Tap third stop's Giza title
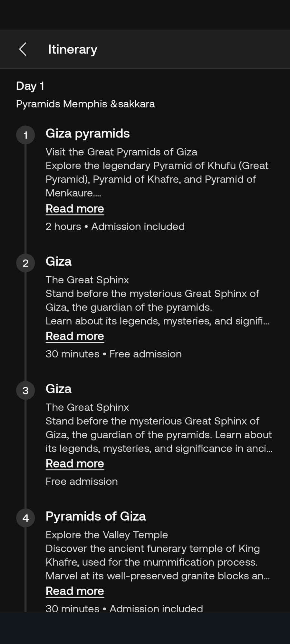Image resolution: width=290 pixels, height=644 pixels. 59,389
